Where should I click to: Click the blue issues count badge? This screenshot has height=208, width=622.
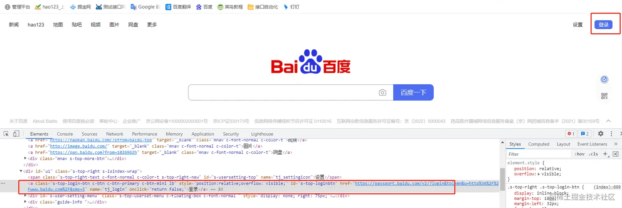coord(584,134)
